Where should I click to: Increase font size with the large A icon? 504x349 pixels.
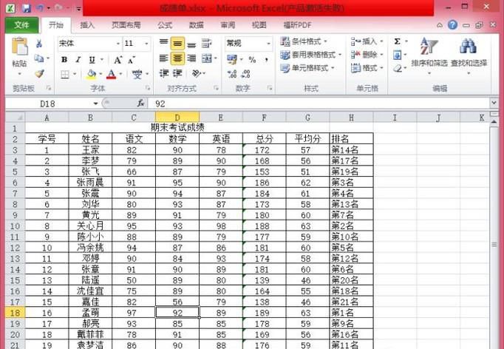click(118, 60)
